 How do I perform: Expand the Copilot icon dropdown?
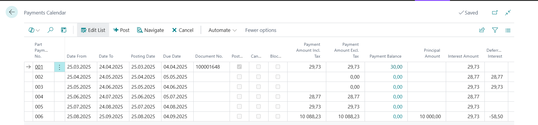pyautogui.click(x=34, y=30)
